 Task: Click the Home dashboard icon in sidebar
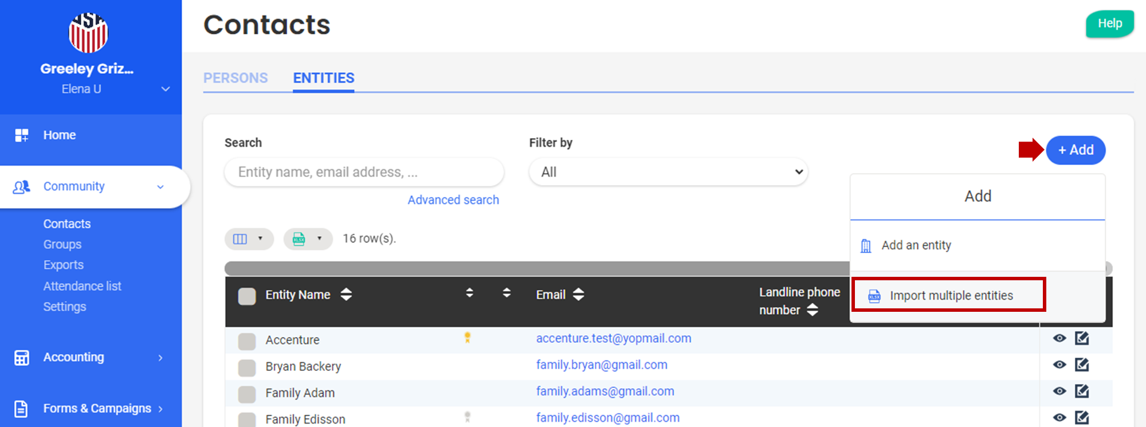coord(22,135)
